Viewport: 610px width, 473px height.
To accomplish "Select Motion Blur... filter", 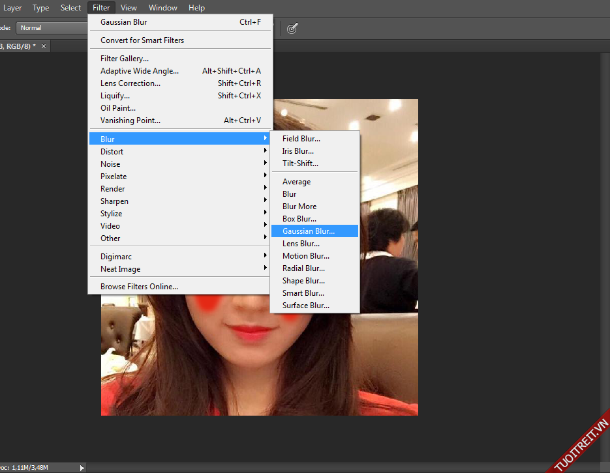I will click(305, 256).
